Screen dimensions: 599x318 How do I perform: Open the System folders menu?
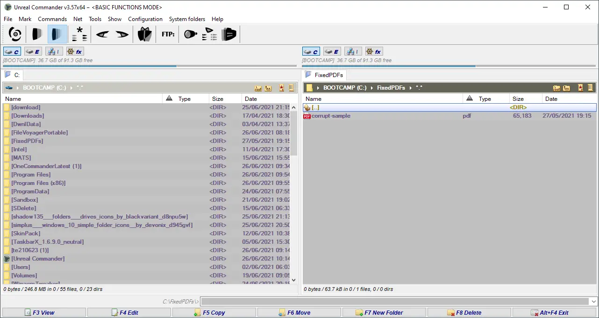187,19
